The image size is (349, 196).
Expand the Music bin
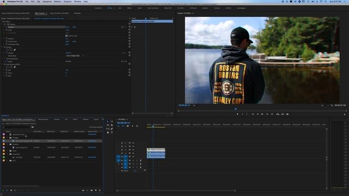(8, 151)
